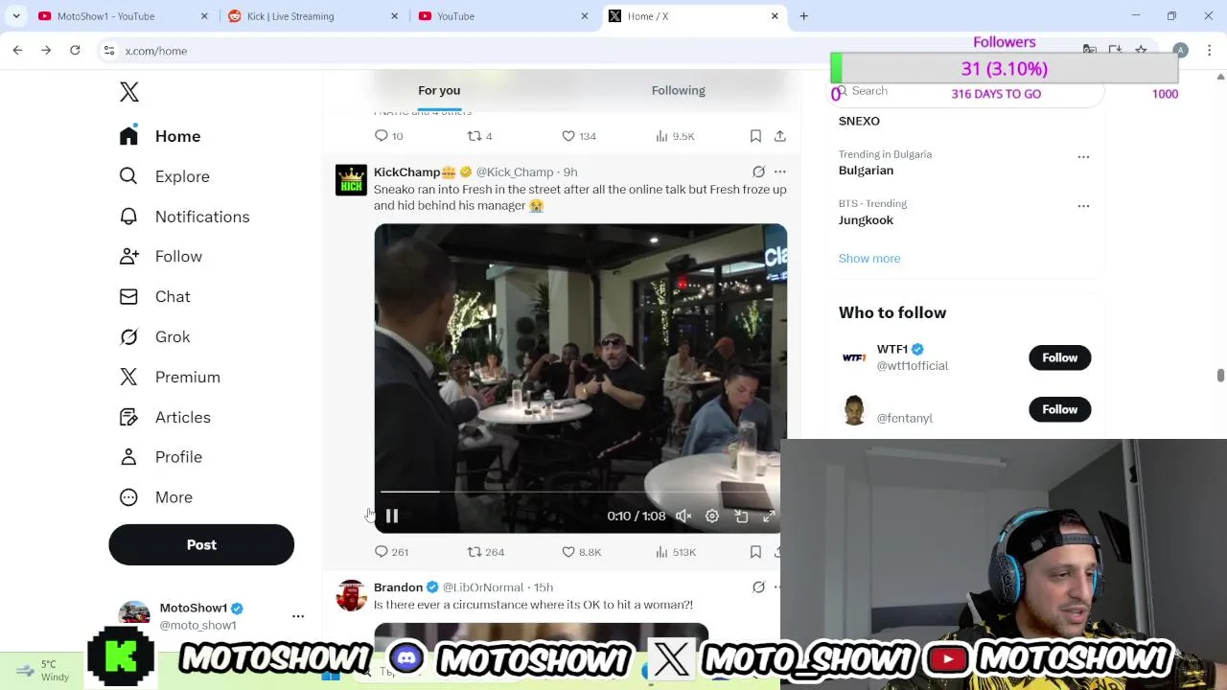Expand the More menu in sidebar
The height and width of the screenshot is (690, 1227).
(x=155, y=497)
